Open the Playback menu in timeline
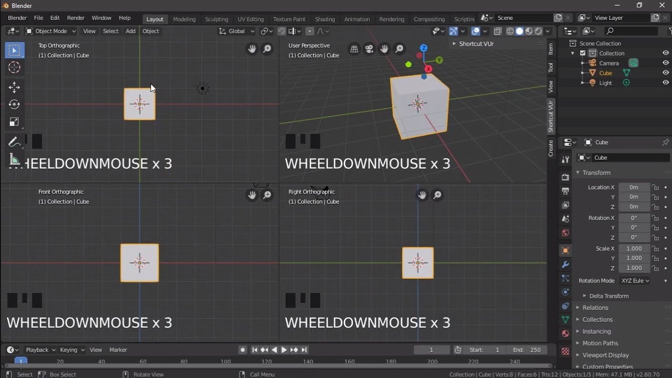The image size is (672, 378). tap(40, 350)
